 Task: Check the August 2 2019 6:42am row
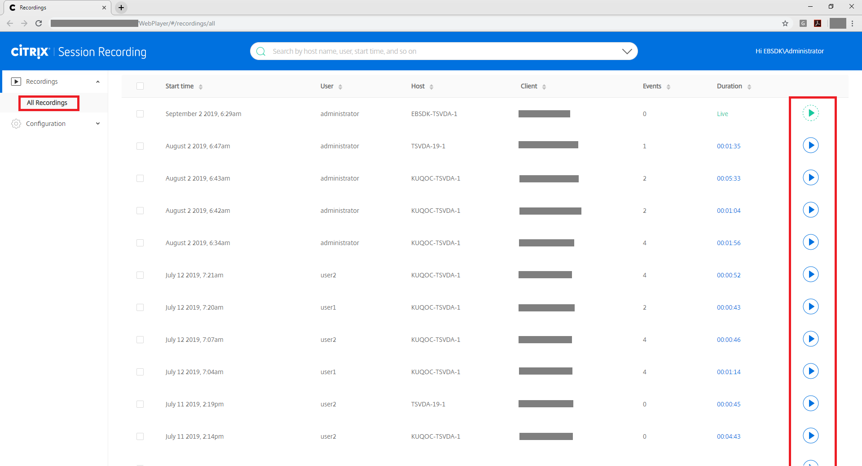point(140,211)
